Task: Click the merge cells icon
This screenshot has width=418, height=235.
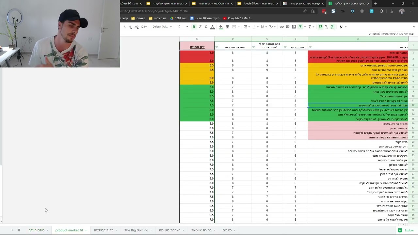Action: 234,27
